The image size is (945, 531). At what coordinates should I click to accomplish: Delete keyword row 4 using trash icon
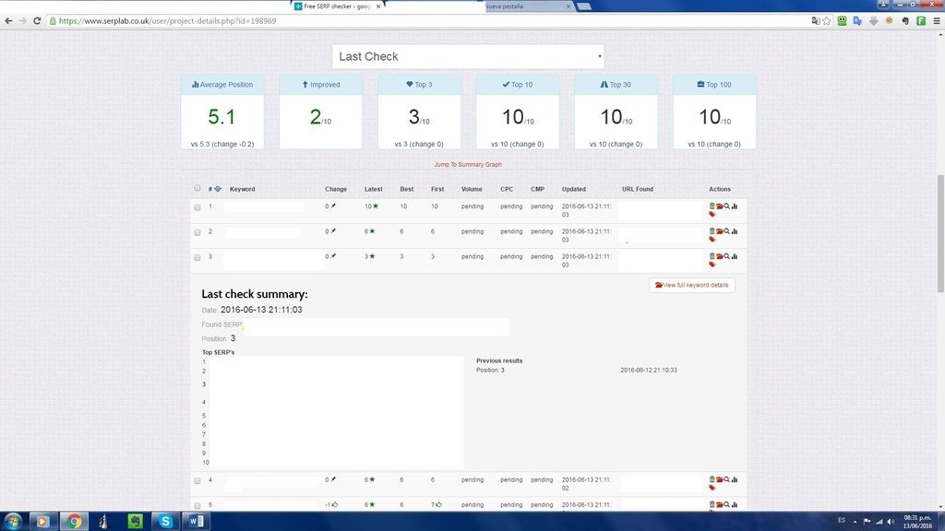(712, 479)
